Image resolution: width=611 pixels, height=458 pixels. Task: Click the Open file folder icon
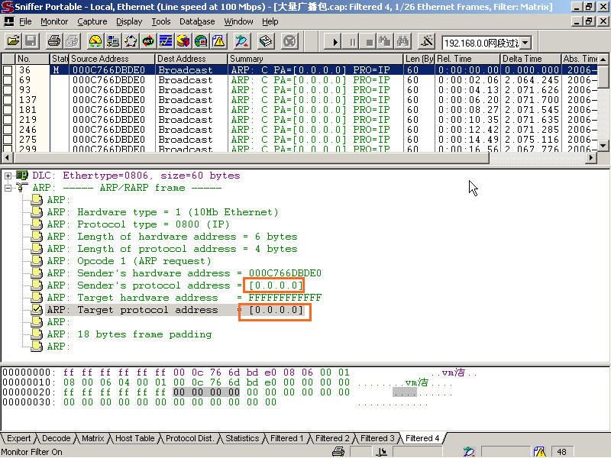(13, 40)
